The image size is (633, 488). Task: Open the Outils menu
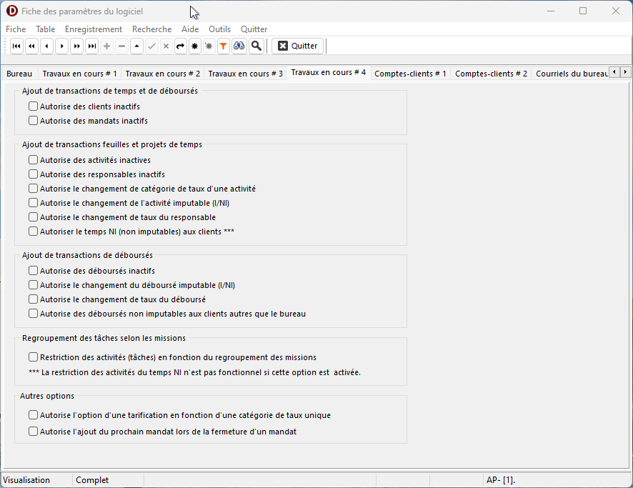(x=219, y=29)
